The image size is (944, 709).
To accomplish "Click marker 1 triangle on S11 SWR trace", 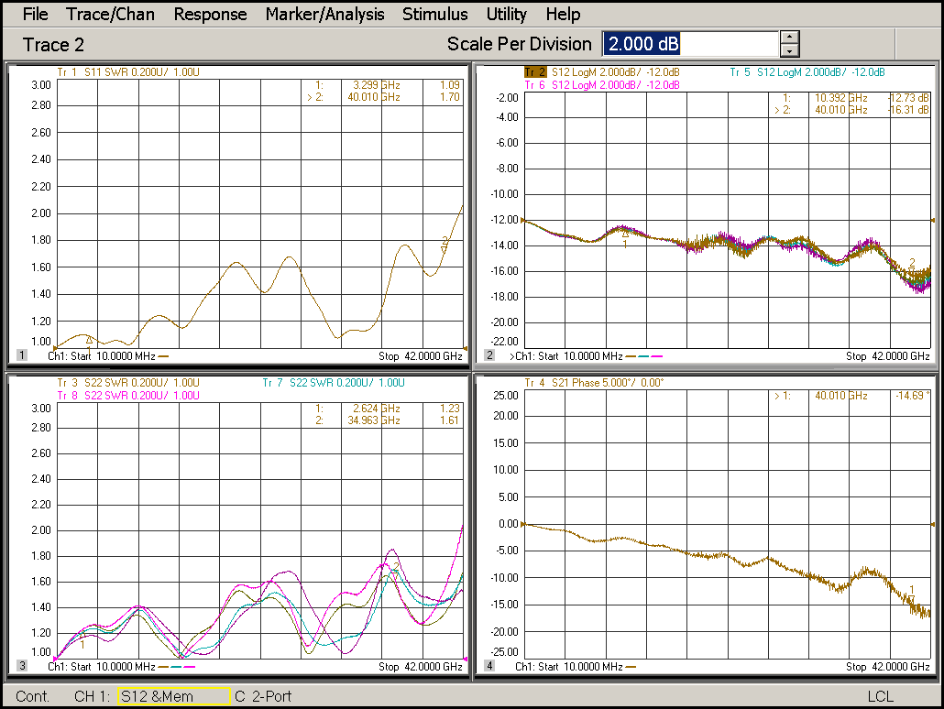I will coord(89,340).
